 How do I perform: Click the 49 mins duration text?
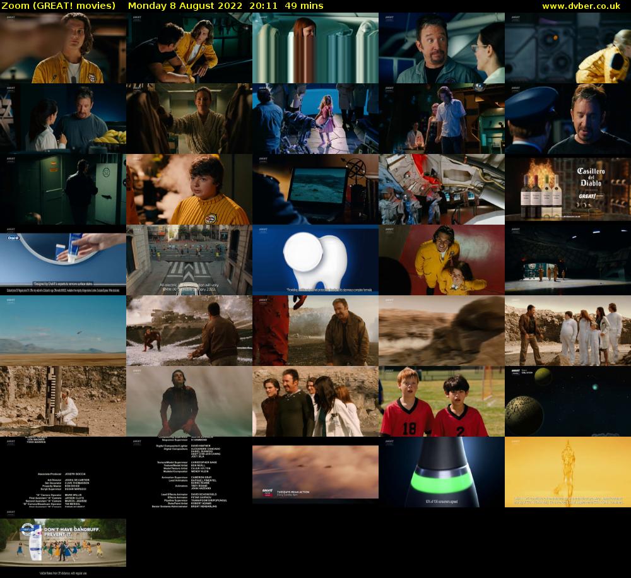(304, 6)
